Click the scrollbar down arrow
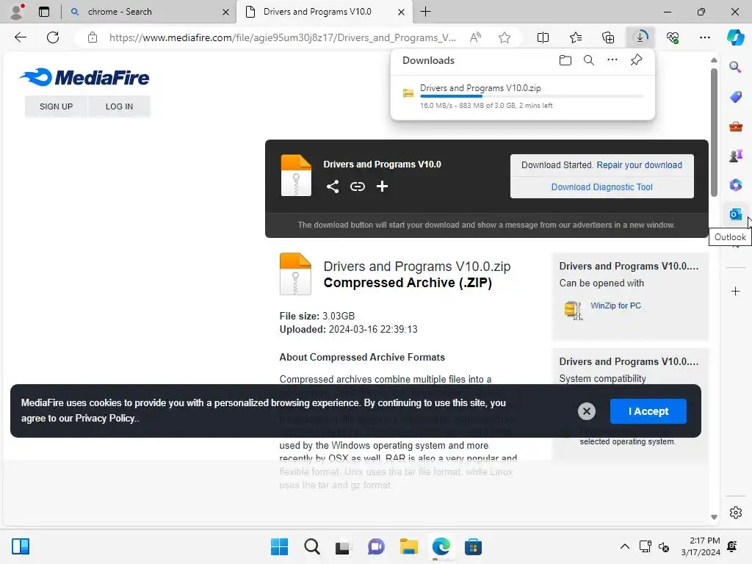The image size is (752, 564). pos(714,517)
